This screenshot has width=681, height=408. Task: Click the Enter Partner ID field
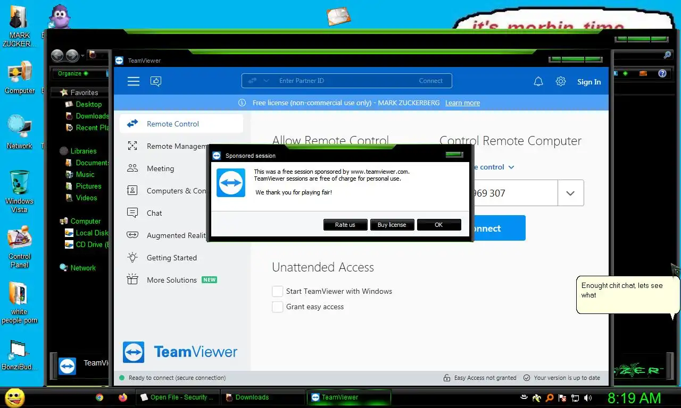tap(346, 81)
